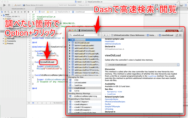The image size is (188, 118).
Task: Select title property in table of contents
Action: pos(85,91)
